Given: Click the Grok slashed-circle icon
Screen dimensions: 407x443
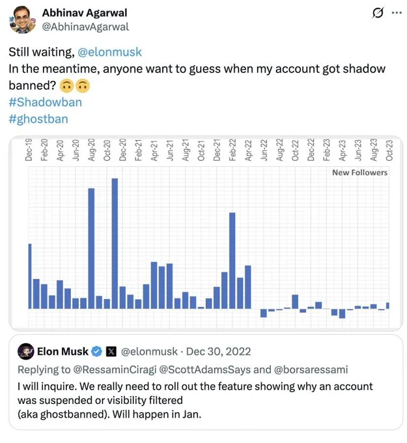Looking at the screenshot, I should click(x=378, y=13).
